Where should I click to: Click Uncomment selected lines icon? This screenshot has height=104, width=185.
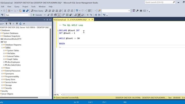pyautogui.click(x=91, y=15)
